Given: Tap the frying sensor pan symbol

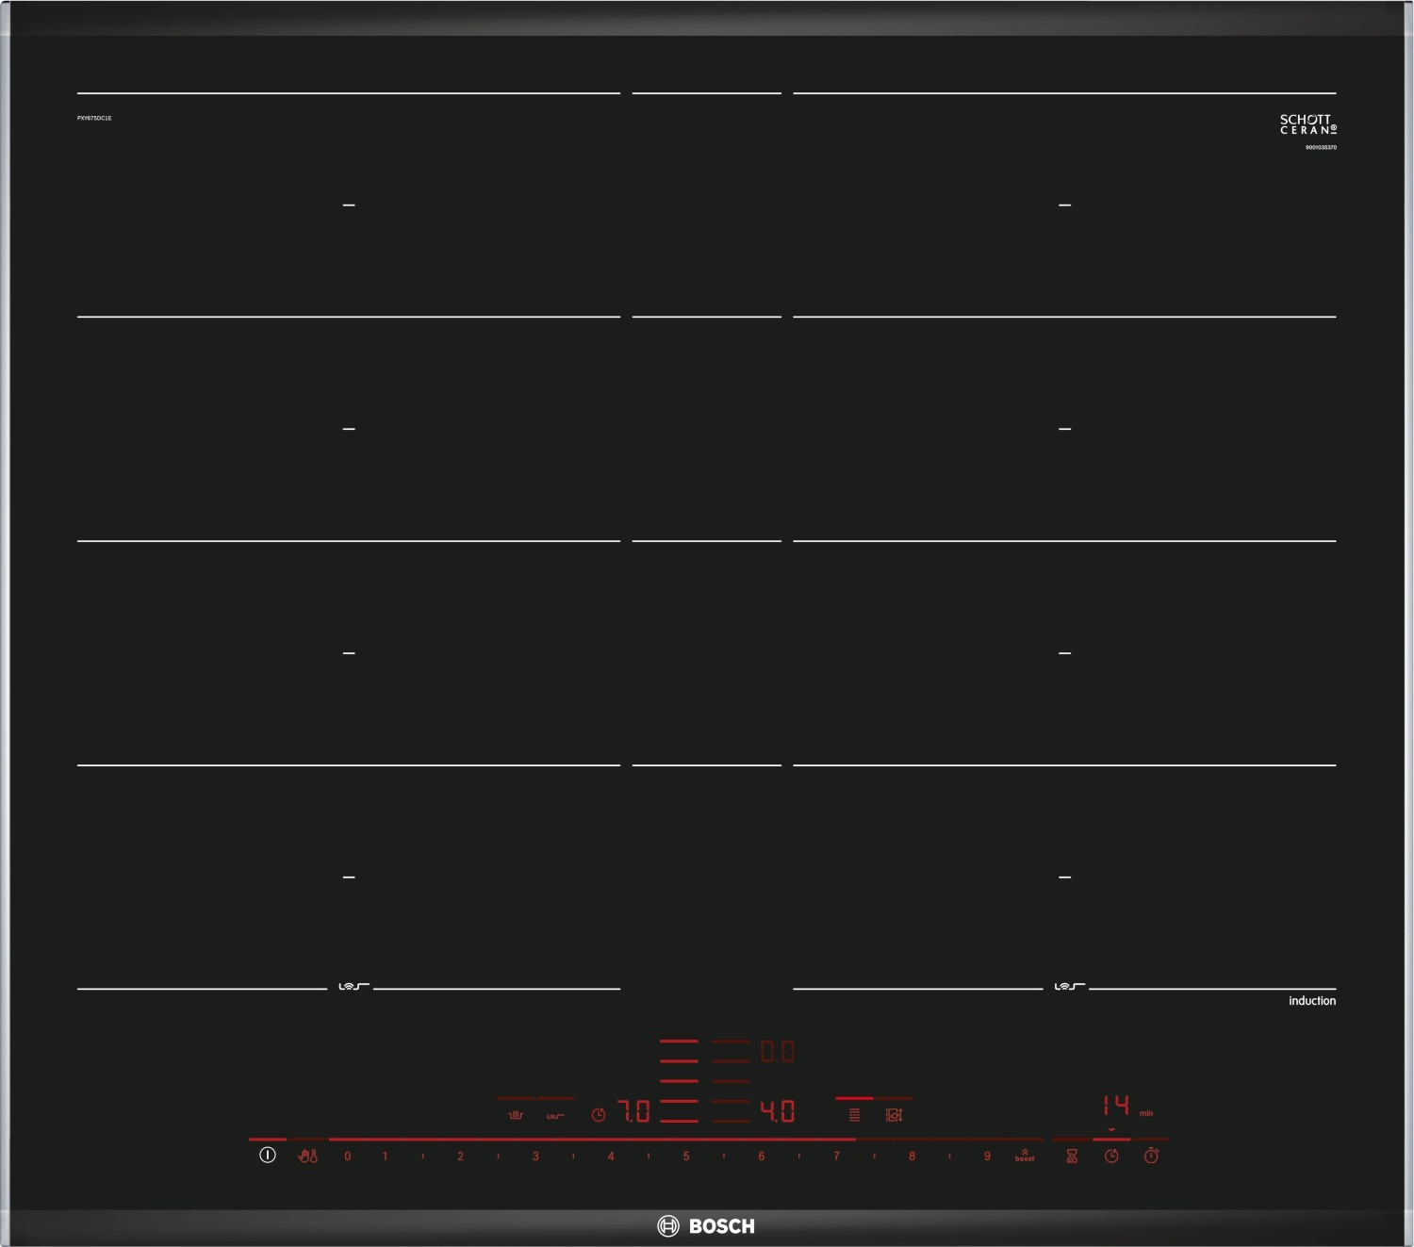Looking at the screenshot, I should point(516,1115).
